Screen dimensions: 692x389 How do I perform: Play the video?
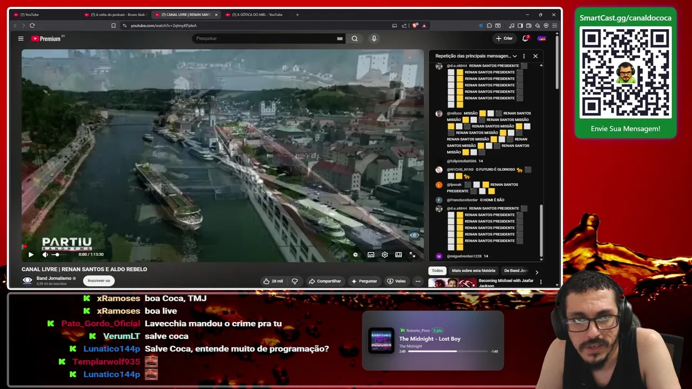(x=31, y=254)
